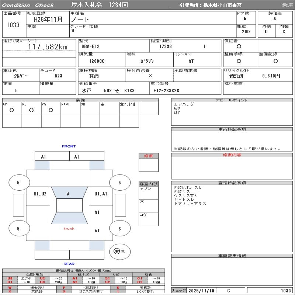Image resolution: width=295 pixels, height=295 pixels.
Task: Select the right door panel marked U1,A1
Action: tap(101, 194)
